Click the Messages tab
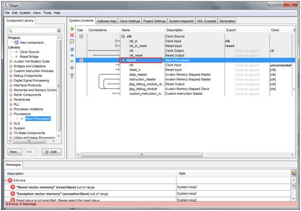 pos(13,165)
